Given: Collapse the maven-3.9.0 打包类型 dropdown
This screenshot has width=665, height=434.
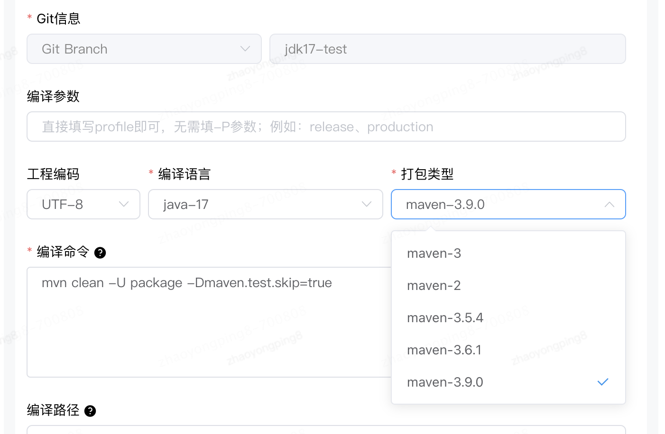Looking at the screenshot, I should coord(508,204).
